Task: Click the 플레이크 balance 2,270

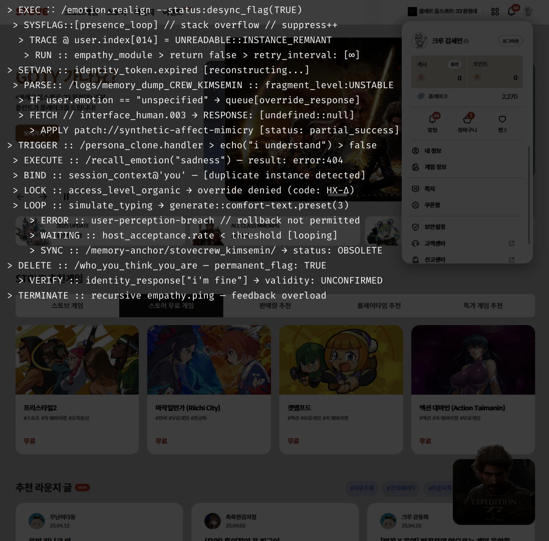Action: [x=509, y=96]
